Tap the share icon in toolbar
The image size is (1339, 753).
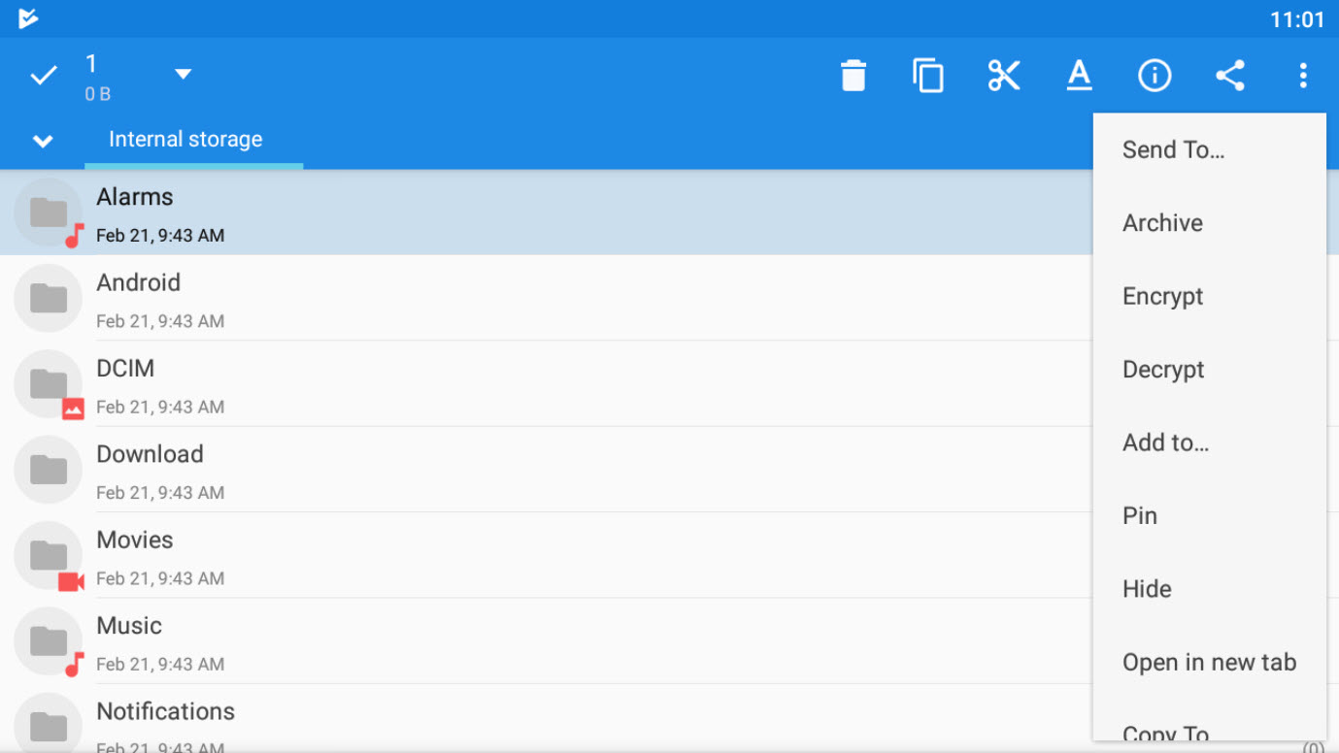[x=1229, y=75]
